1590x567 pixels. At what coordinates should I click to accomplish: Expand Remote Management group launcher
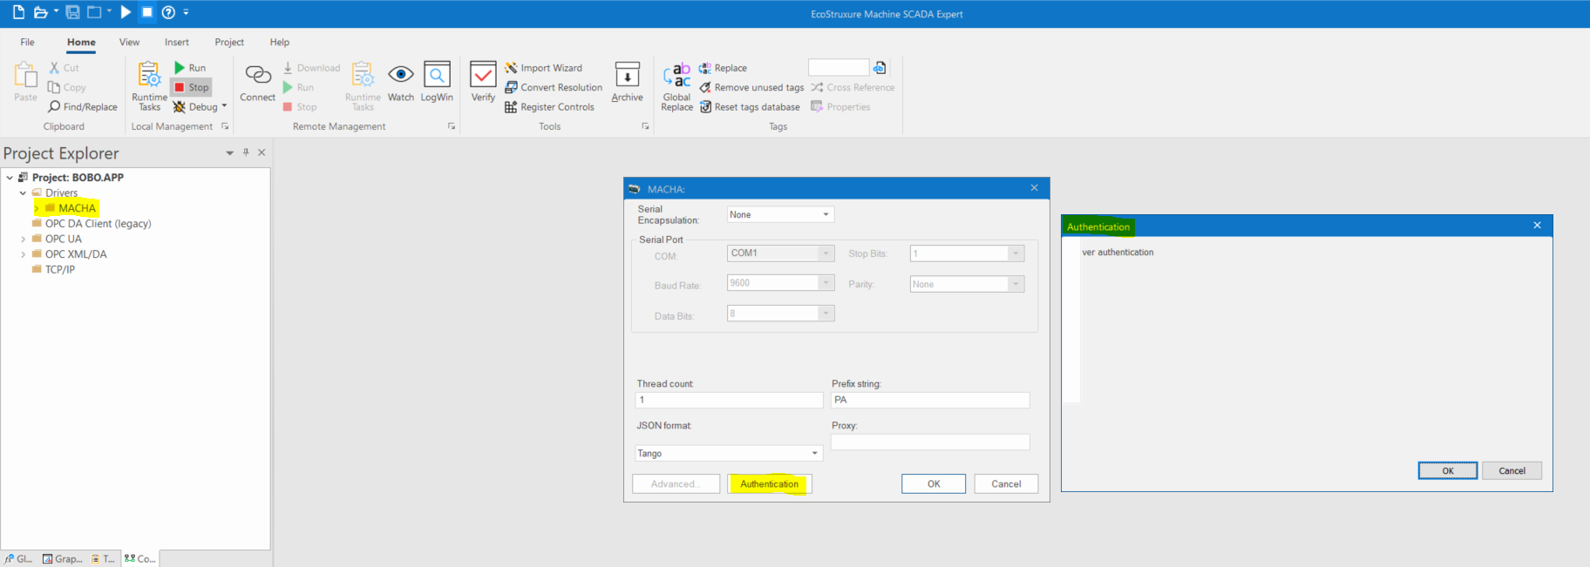pyautogui.click(x=452, y=126)
